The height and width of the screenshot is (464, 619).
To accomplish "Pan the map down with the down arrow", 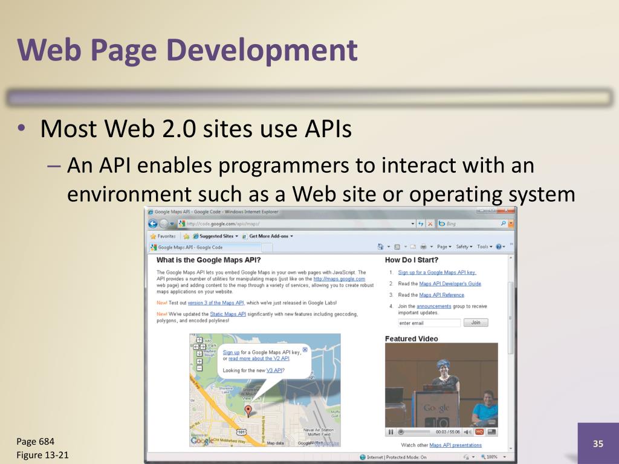I will (x=199, y=353).
